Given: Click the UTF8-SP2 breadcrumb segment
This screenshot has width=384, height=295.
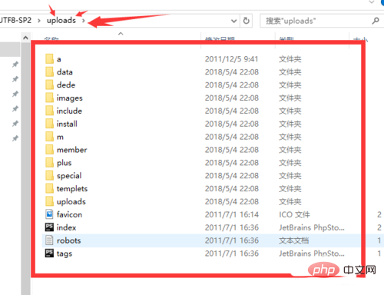Looking at the screenshot, I should tap(15, 20).
